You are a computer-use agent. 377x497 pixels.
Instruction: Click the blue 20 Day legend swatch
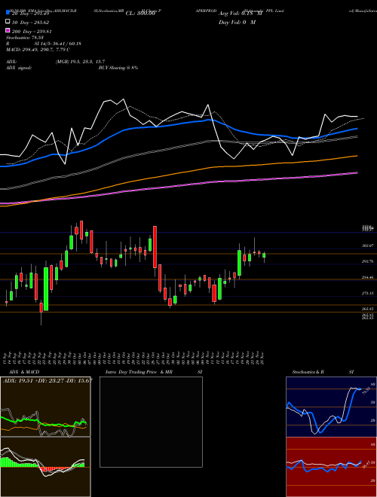coord(8,13)
